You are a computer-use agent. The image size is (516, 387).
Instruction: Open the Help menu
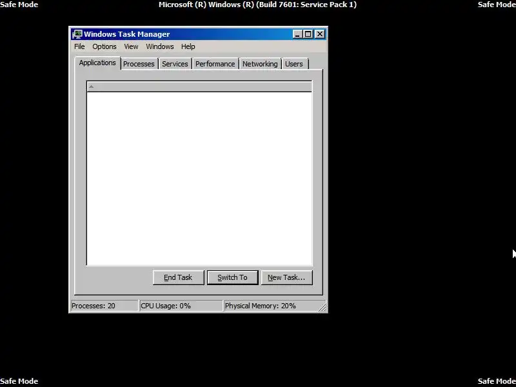pos(188,46)
